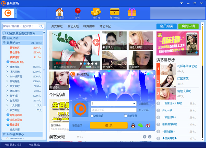Click the 房间申请 button
Screen dimensions: 206x148
[188, 26]
